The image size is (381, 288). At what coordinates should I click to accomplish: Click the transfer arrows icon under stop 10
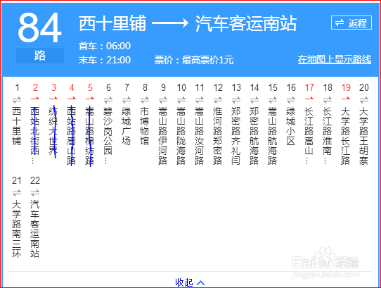[181, 100]
